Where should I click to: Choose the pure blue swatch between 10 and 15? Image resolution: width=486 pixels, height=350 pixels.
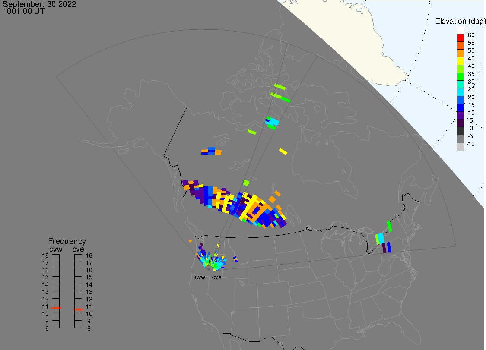coord(460,107)
